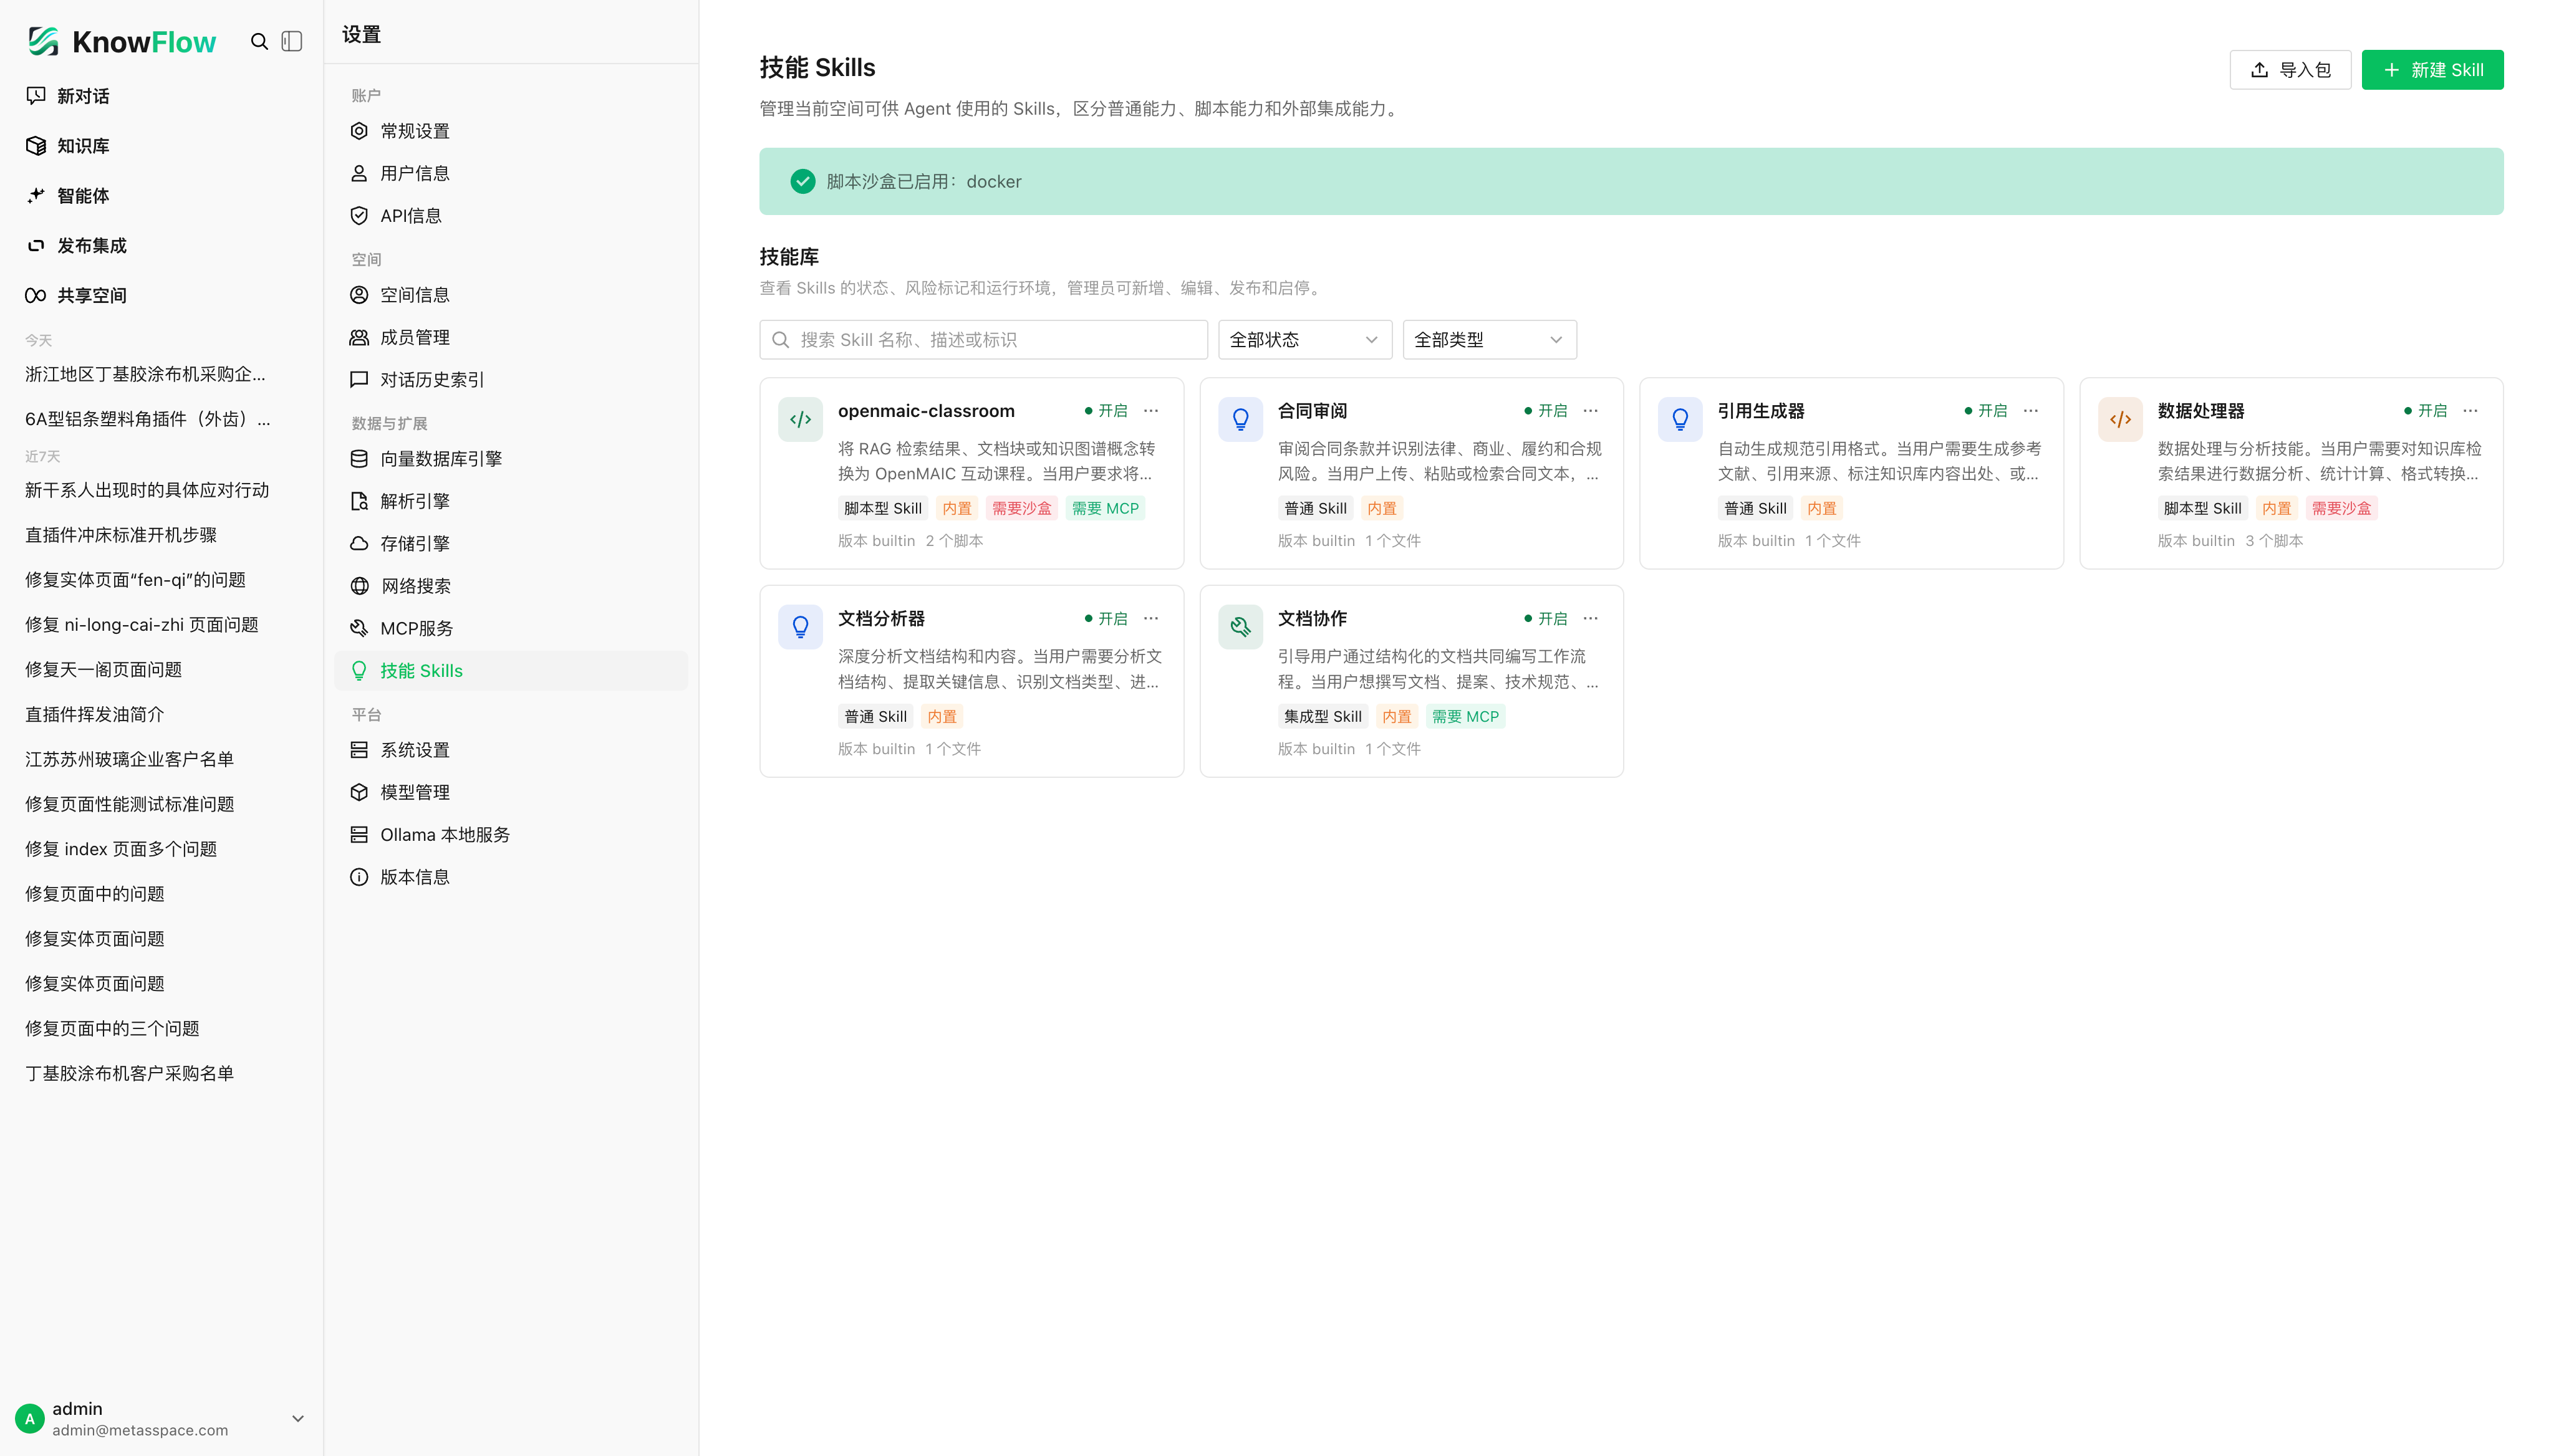The height and width of the screenshot is (1456, 2564).
Task: Click the lightbulb icon of 合同审阅
Action: coord(1240,419)
